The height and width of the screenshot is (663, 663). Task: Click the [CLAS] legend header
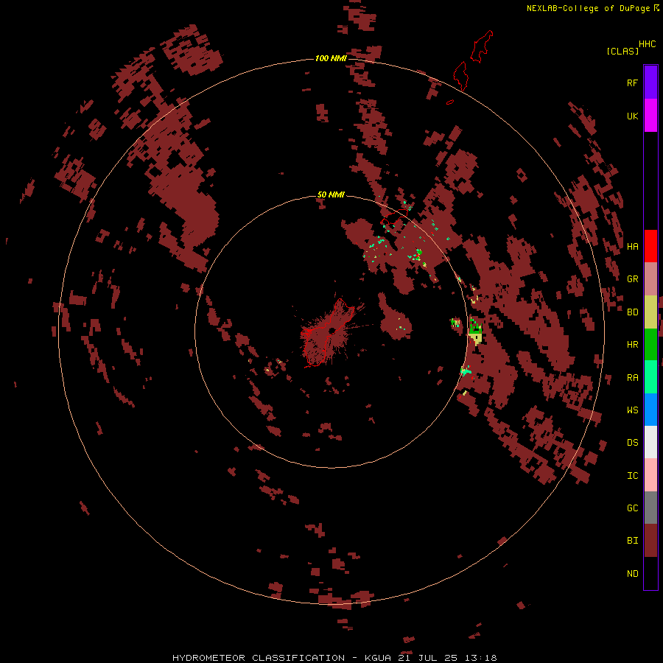pyautogui.click(x=622, y=51)
